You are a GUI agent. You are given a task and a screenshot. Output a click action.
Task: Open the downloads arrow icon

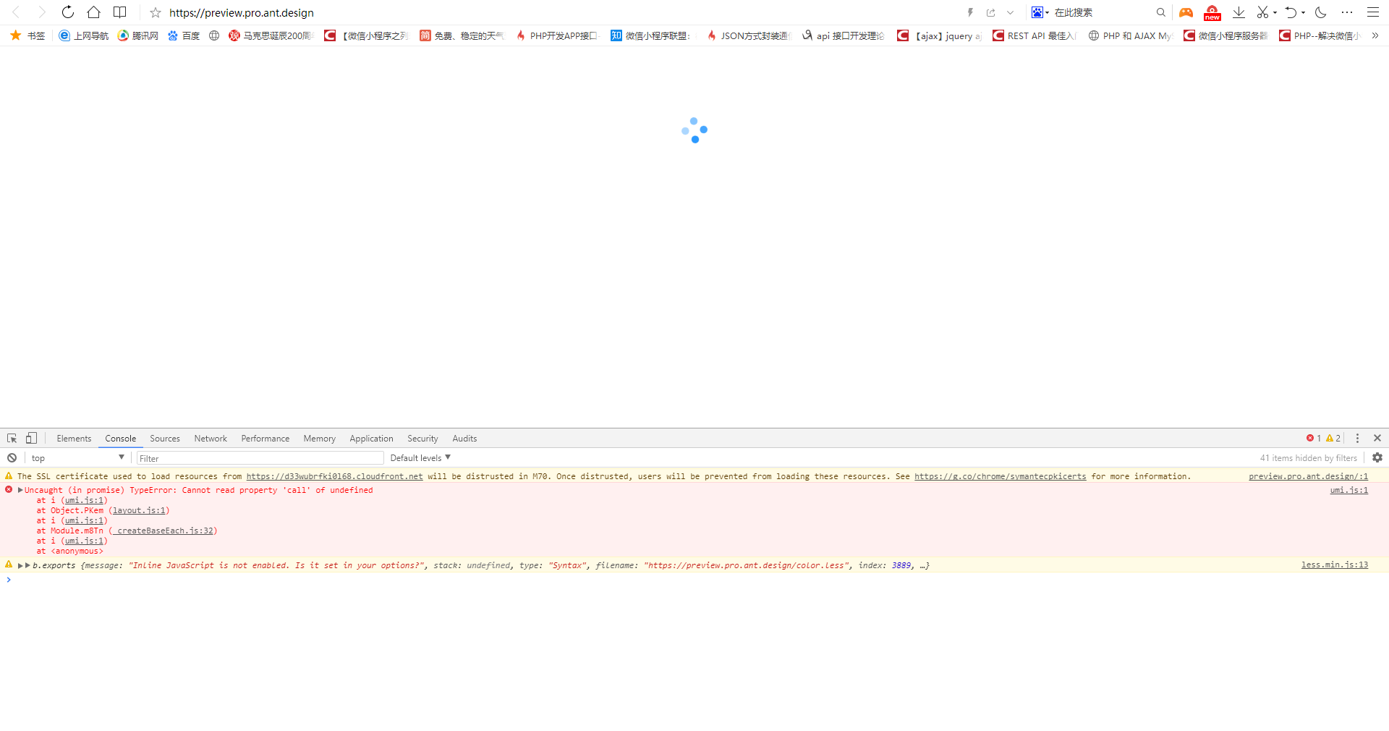click(1239, 12)
